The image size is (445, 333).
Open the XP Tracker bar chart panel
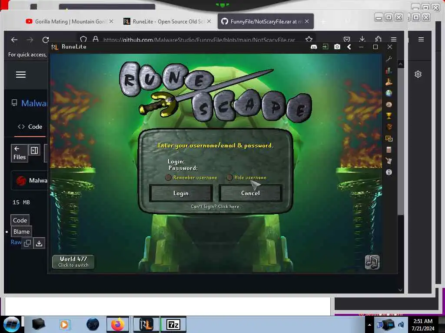(x=389, y=71)
